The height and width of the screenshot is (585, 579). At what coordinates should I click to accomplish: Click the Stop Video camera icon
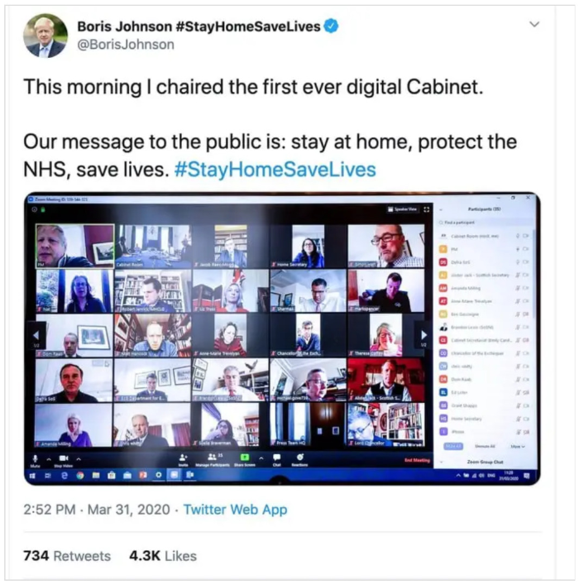[64, 458]
